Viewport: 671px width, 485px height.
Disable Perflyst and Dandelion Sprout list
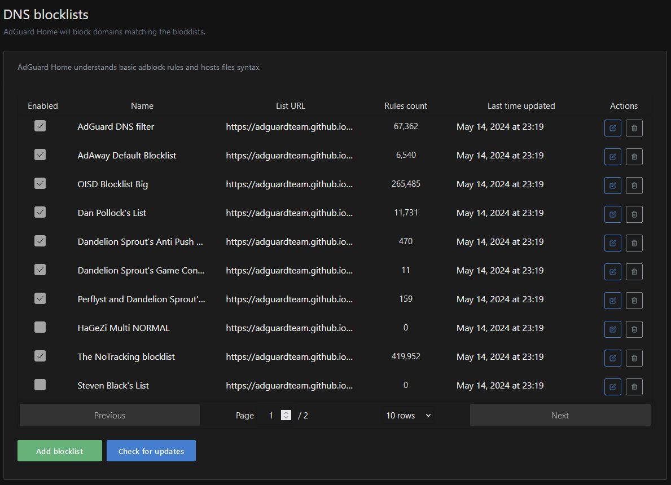(40, 298)
